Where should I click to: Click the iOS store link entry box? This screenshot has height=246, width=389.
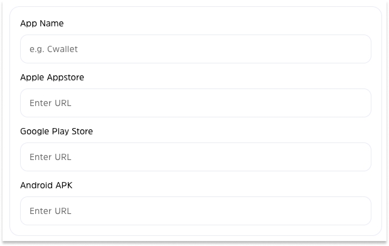click(x=195, y=103)
